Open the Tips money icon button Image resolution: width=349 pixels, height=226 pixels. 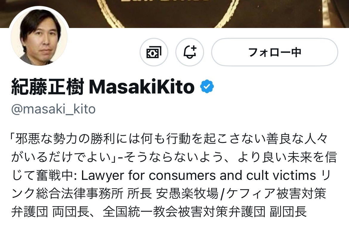point(154,52)
